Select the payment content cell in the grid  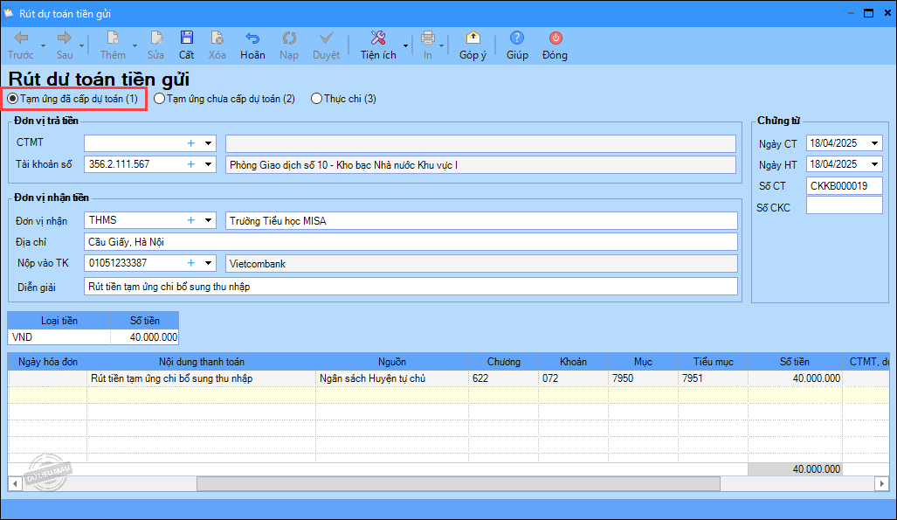[202, 378]
